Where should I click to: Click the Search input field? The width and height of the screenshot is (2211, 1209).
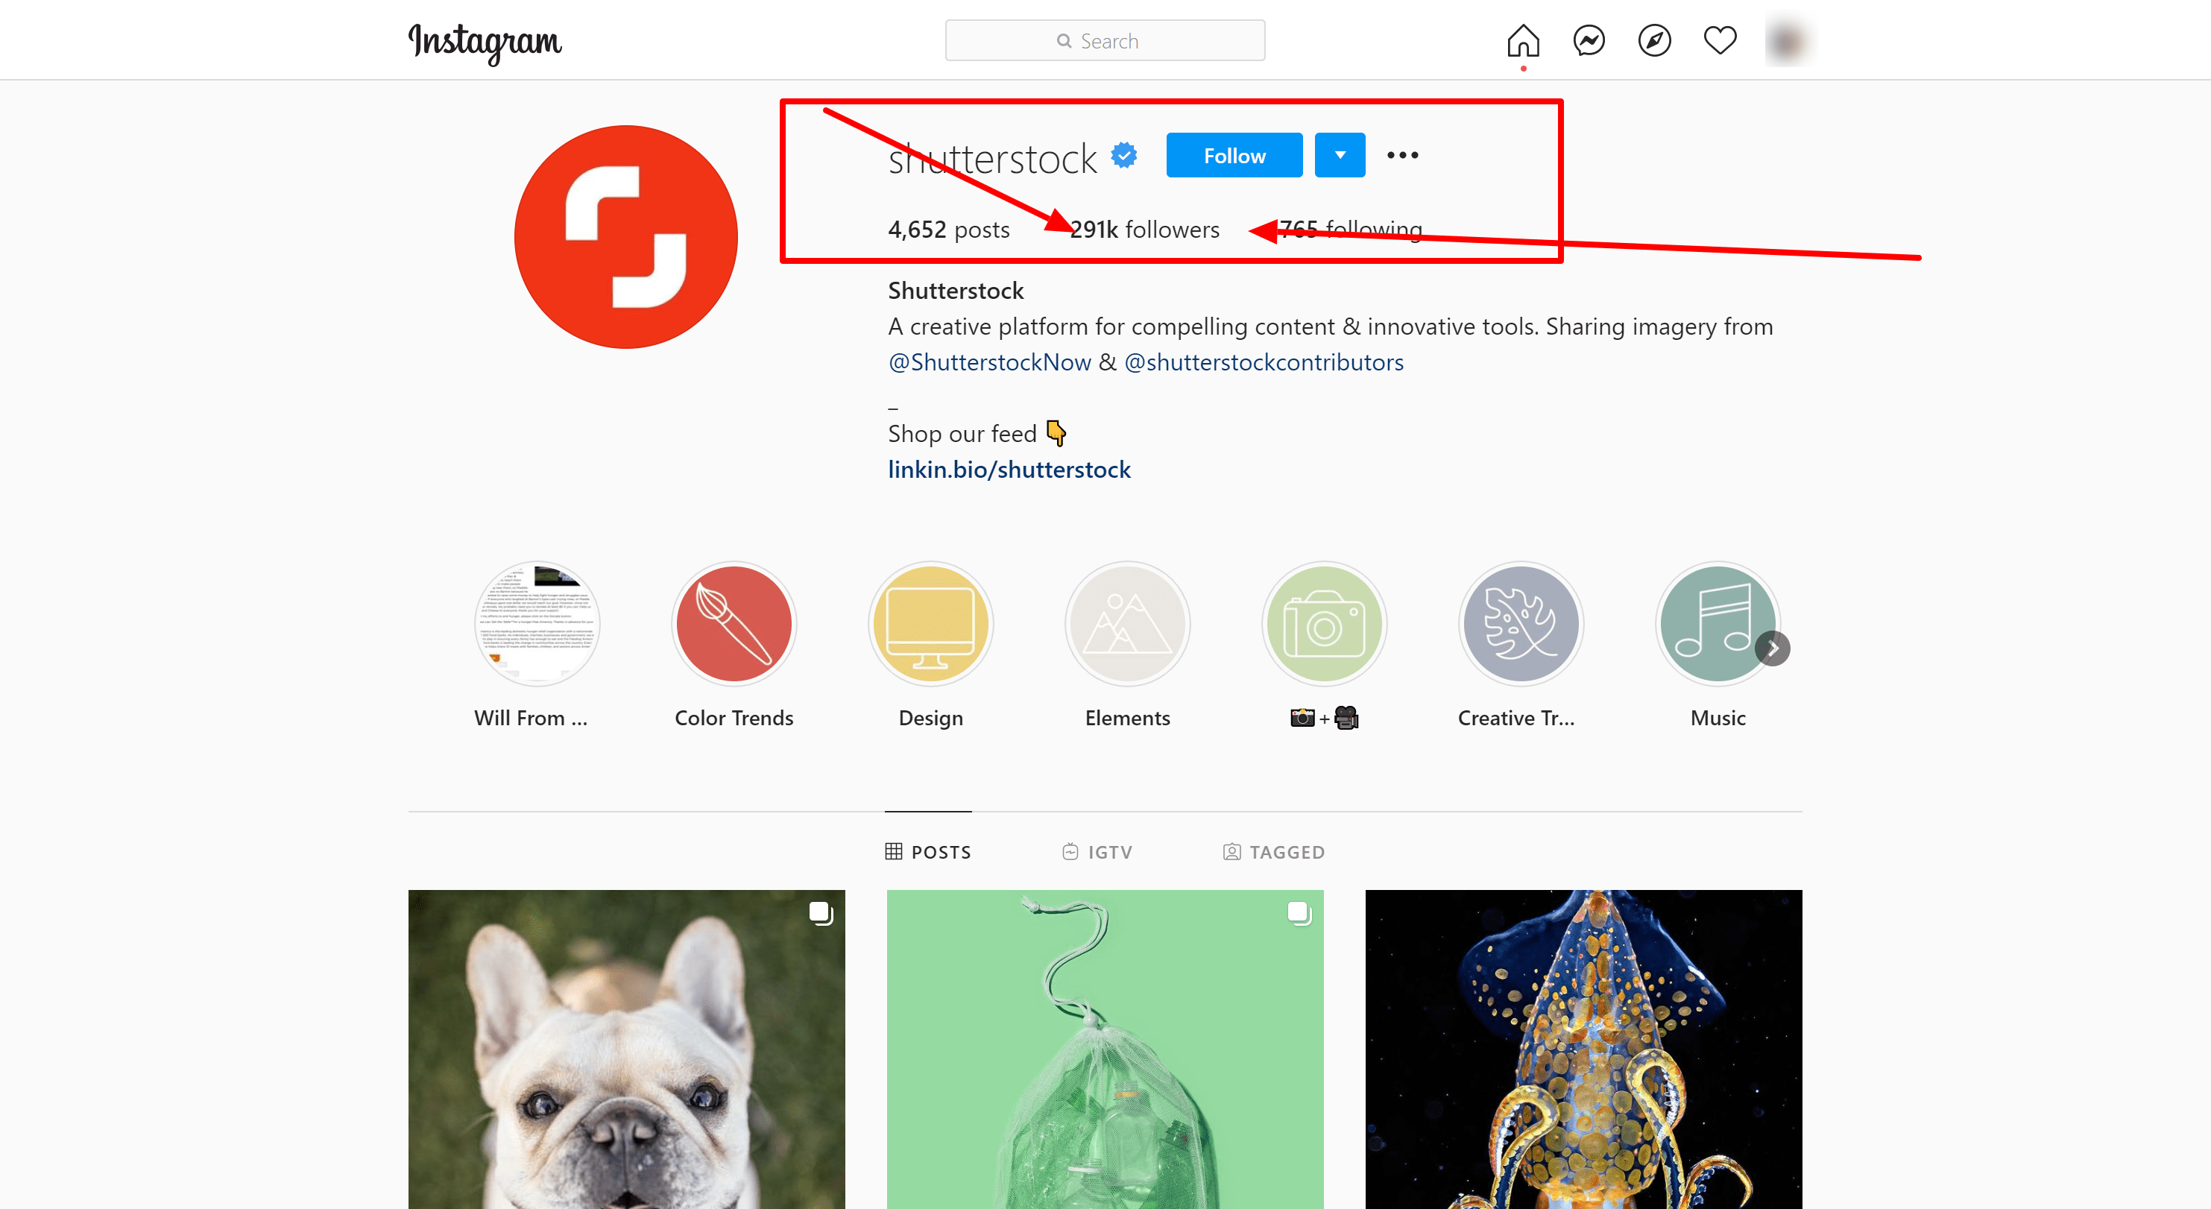coord(1105,40)
